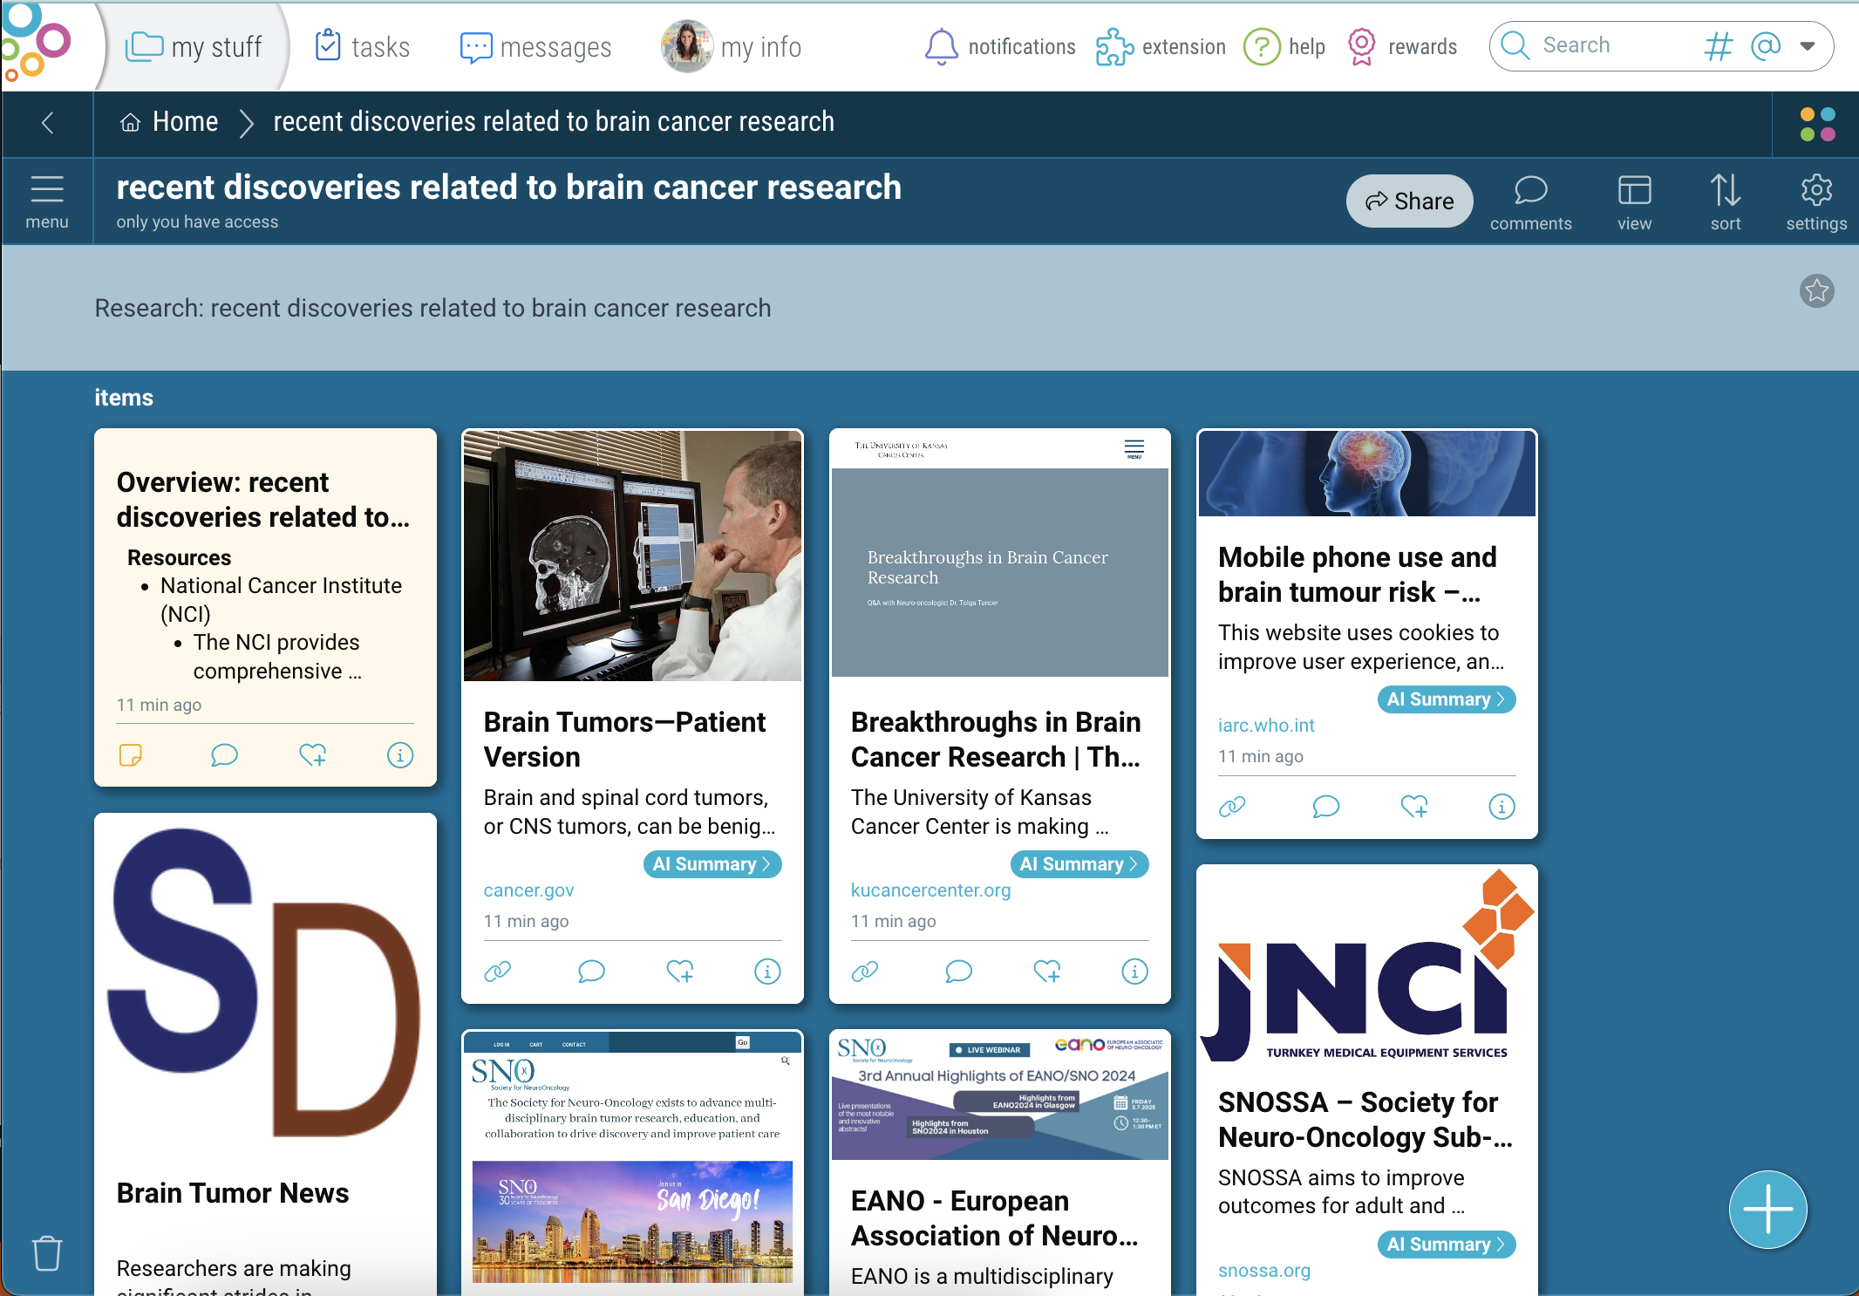Select the @ mention search filter

[x=1766, y=45]
